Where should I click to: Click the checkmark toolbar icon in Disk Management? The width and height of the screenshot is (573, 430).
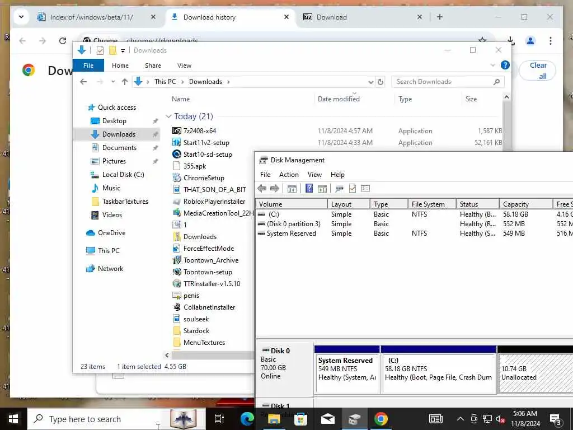(x=353, y=188)
